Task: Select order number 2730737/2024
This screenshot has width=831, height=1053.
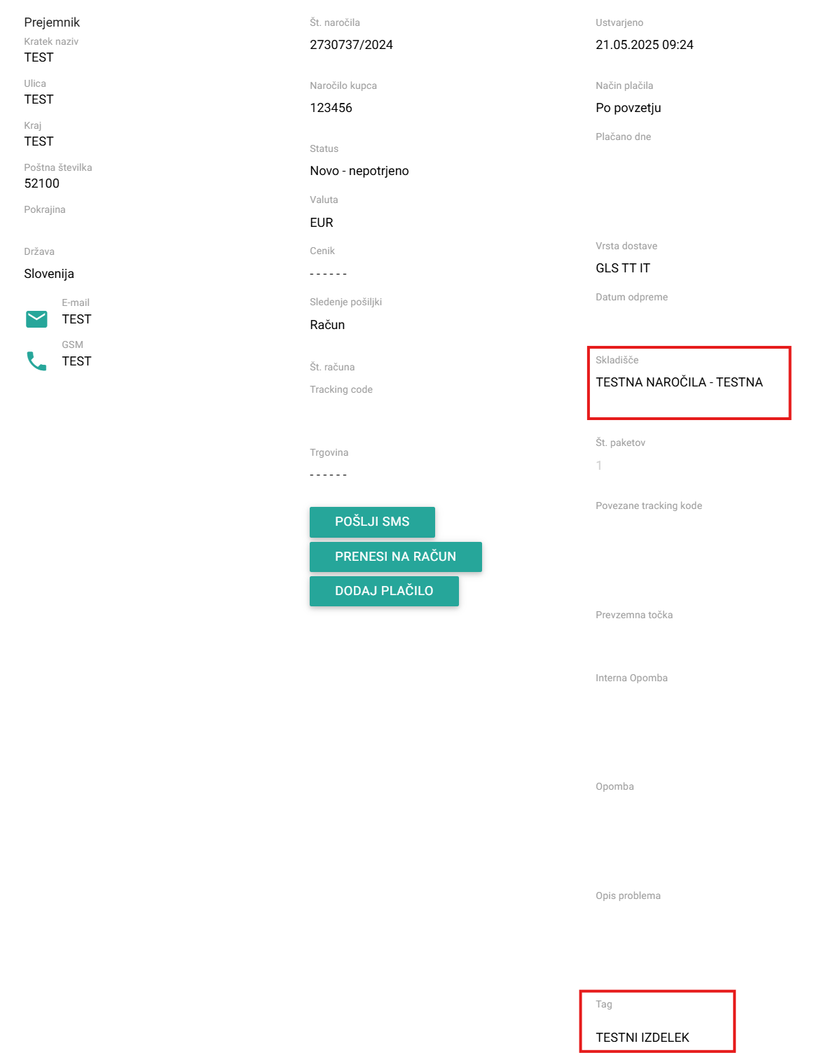Action: pos(351,45)
